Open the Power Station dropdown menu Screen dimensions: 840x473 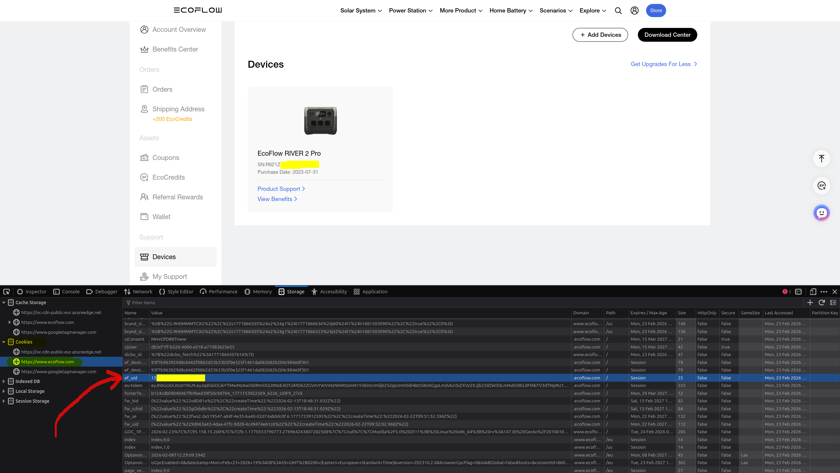pyautogui.click(x=410, y=11)
